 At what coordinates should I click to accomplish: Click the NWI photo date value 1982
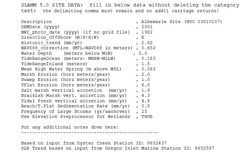[x=147, y=32]
